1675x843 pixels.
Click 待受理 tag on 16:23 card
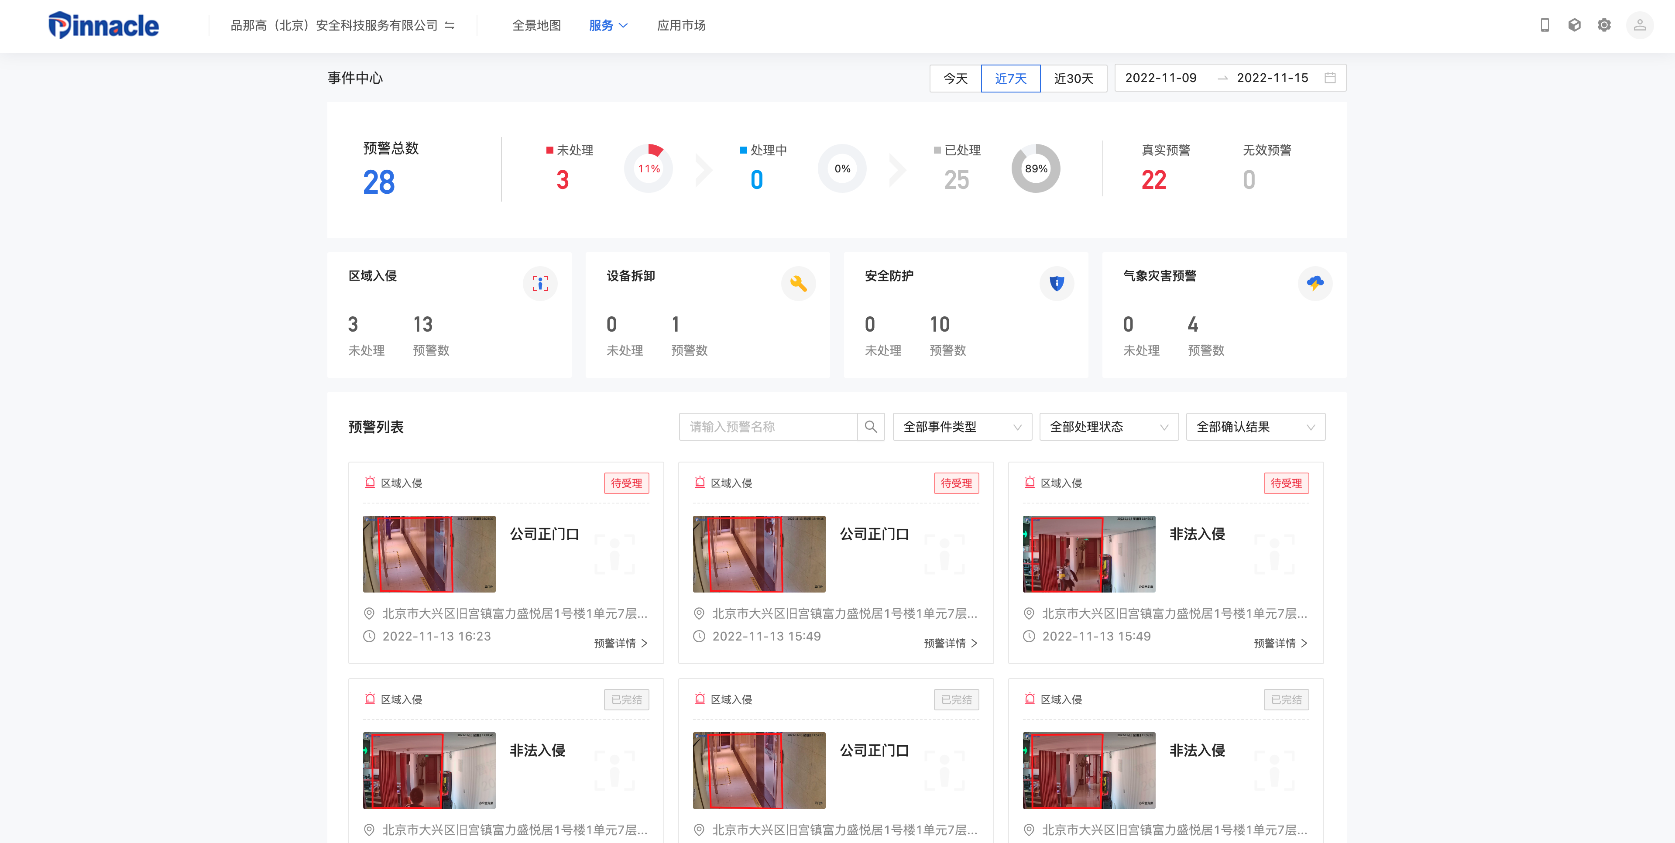626,483
